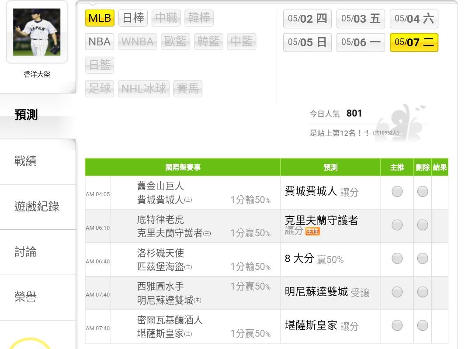Image resolution: width=472 pixels, height=349 pixels.
Task: Open the 榮譽 sidebar section
Action: (38, 297)
